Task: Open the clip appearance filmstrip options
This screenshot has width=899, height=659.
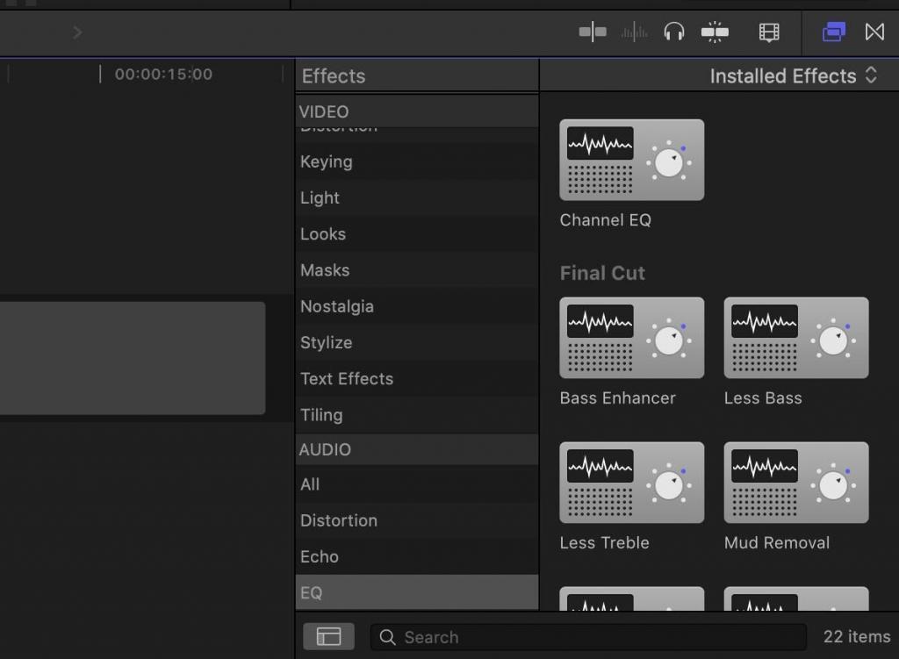Action: pyautogui.click(x=769, y=32)
